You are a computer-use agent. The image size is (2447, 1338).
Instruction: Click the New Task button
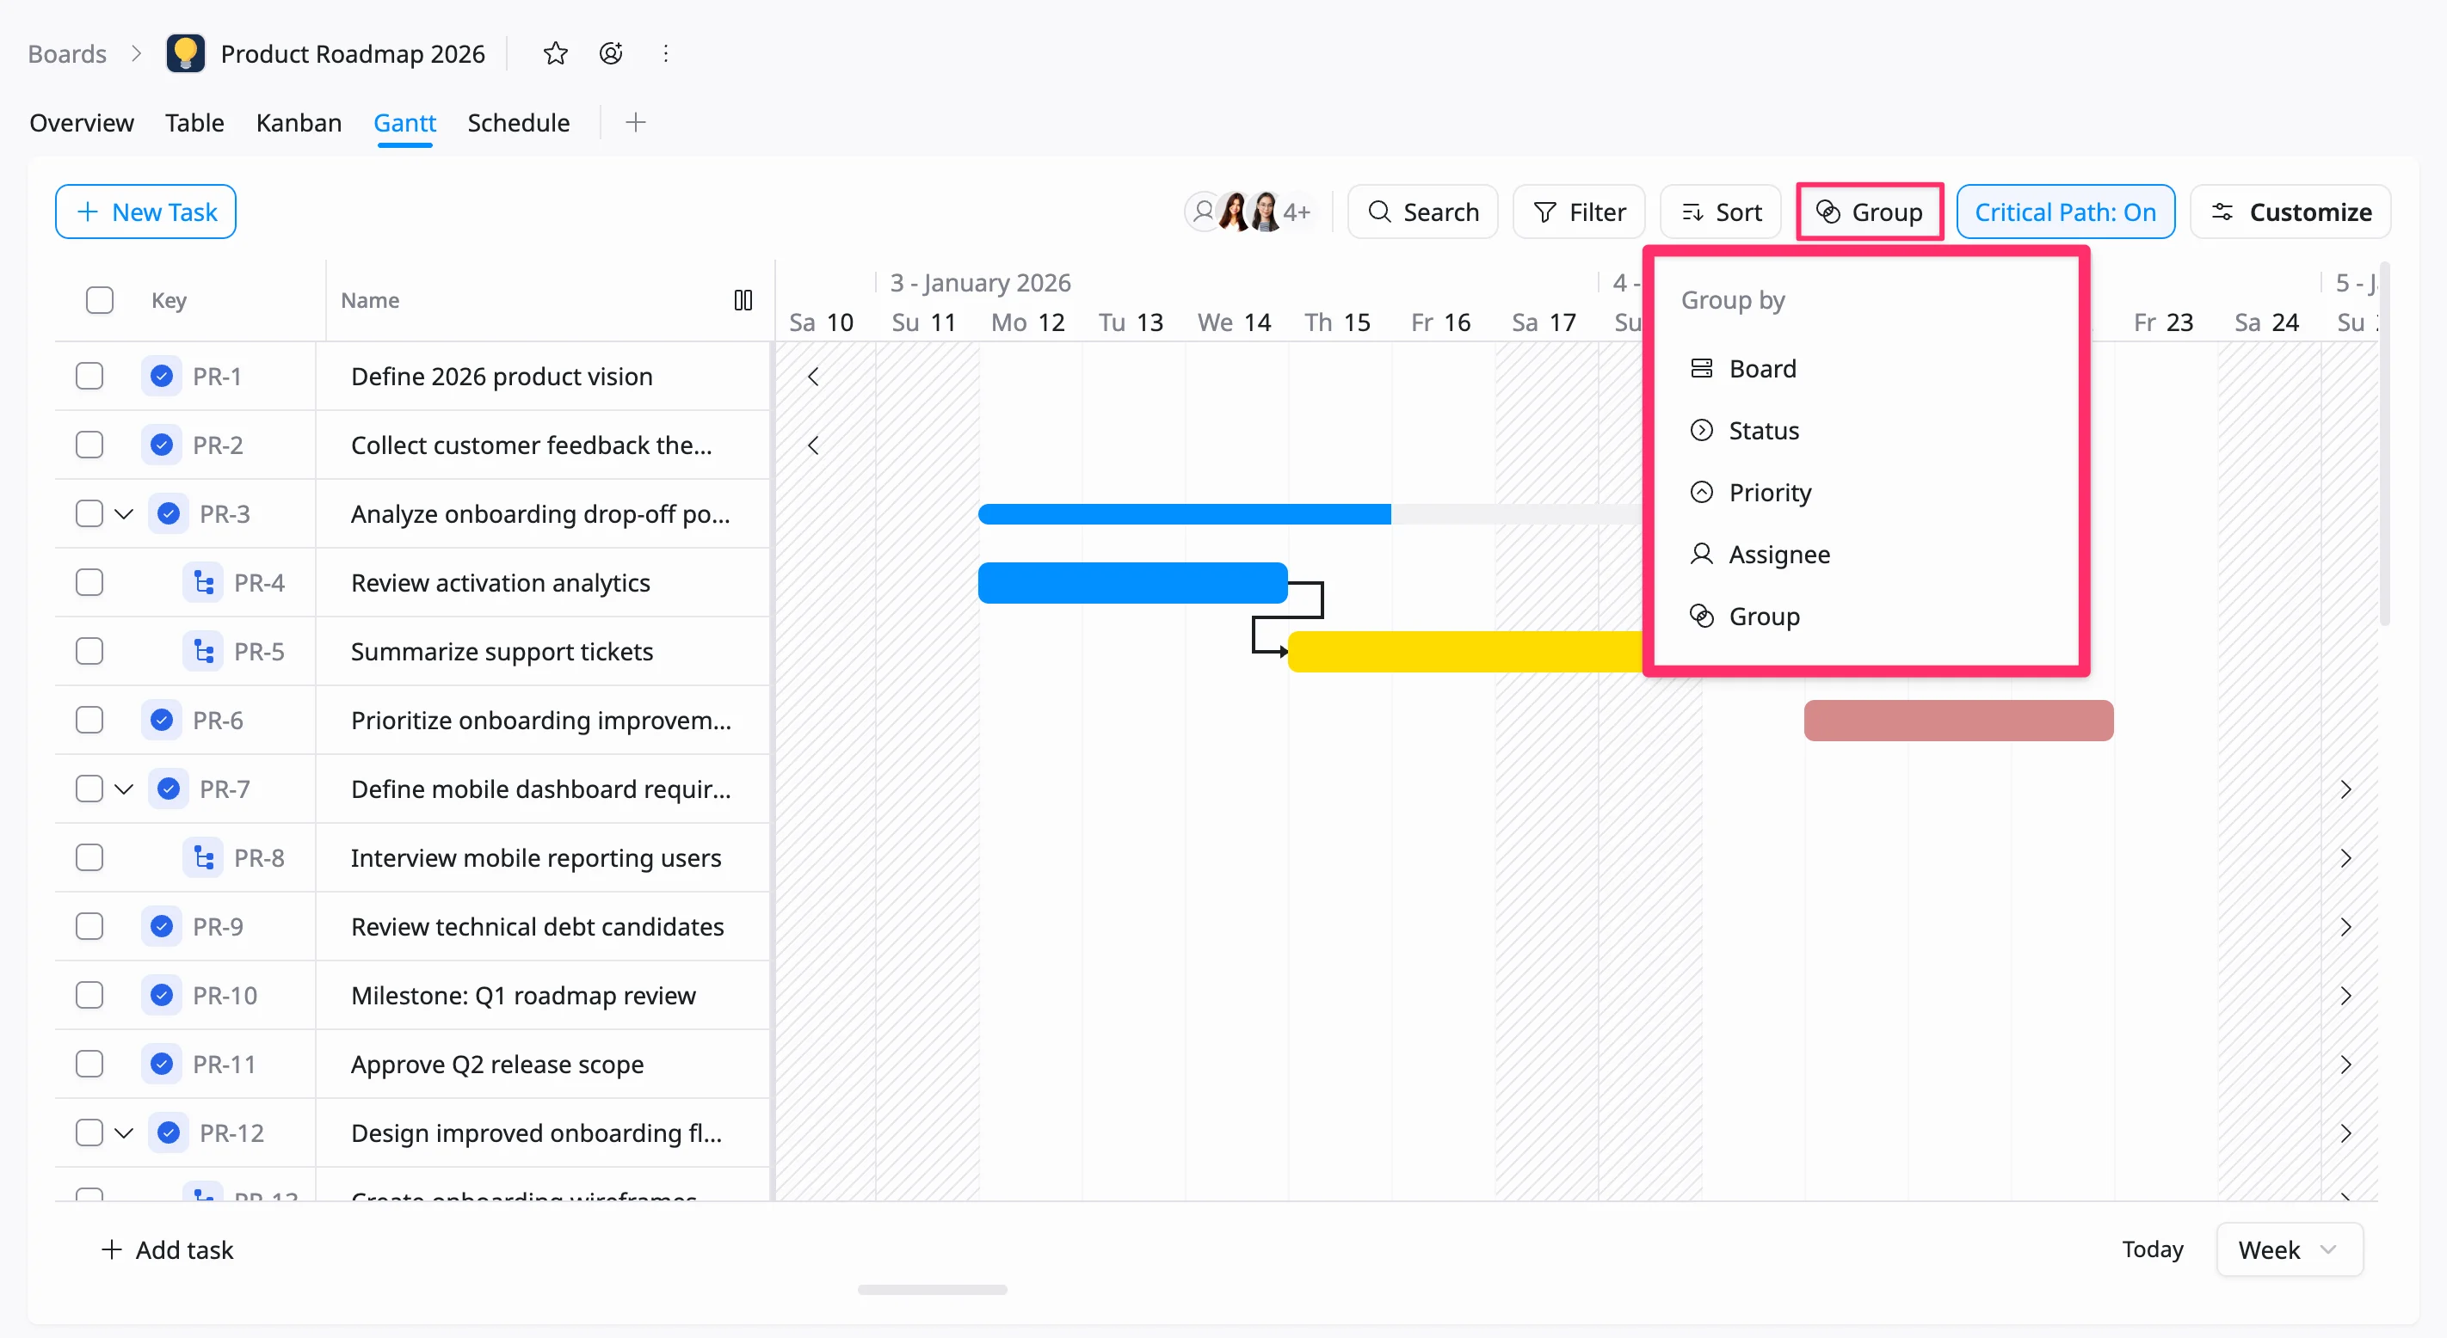145,212
